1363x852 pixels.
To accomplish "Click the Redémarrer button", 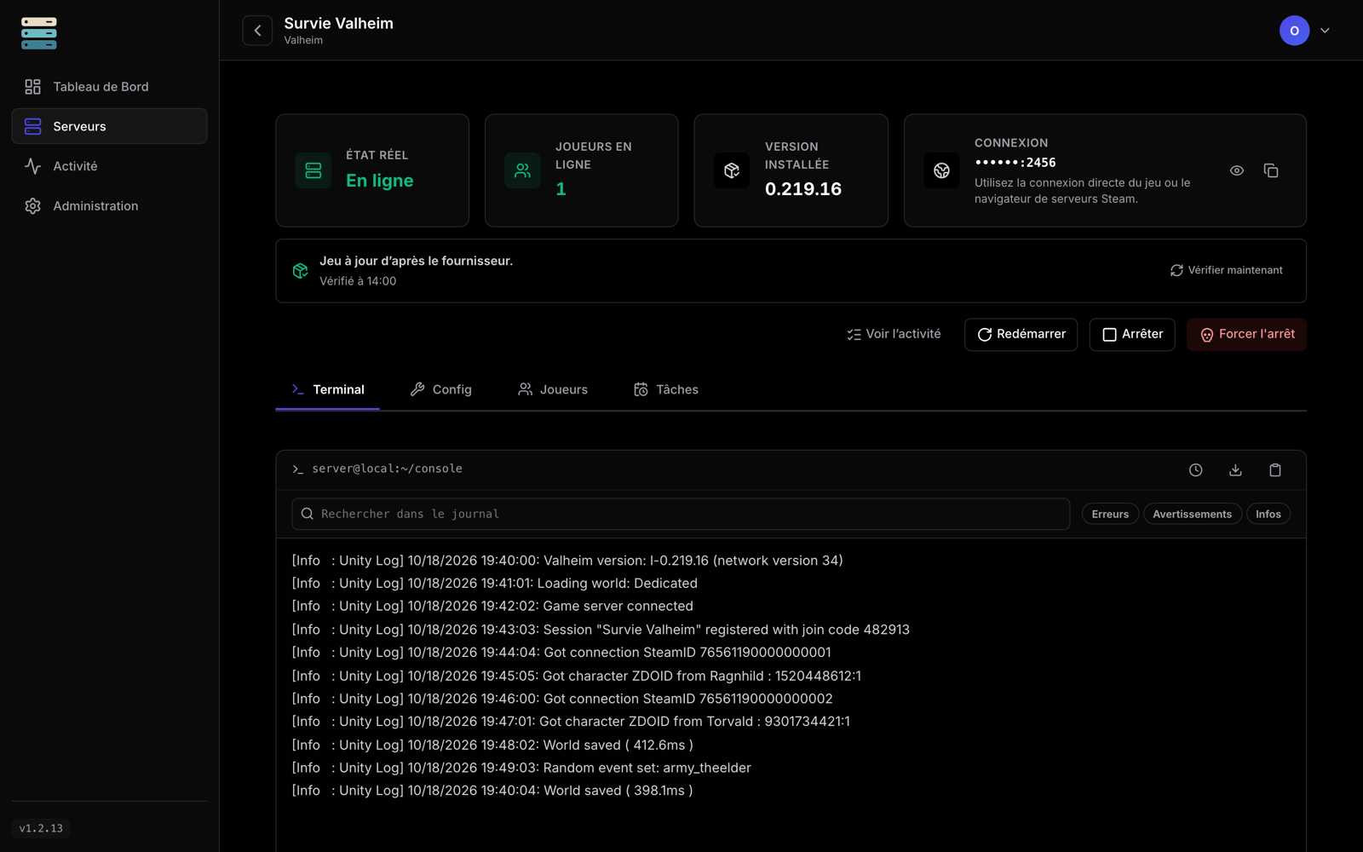I will (1021, 334).
